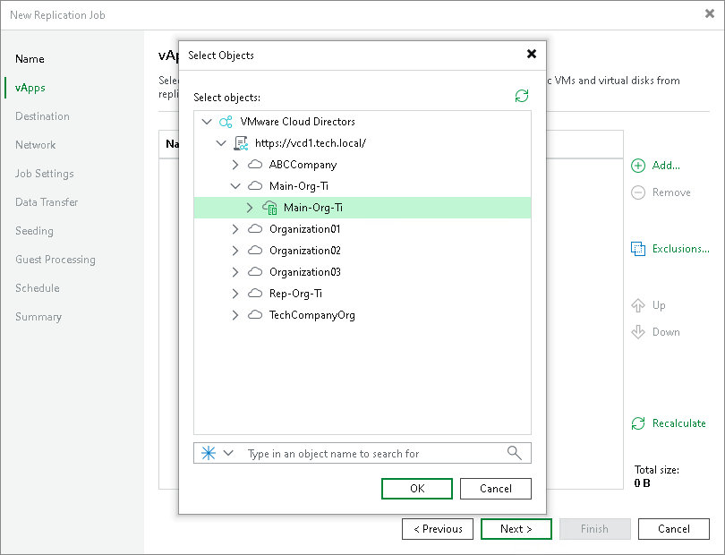The width and height of the screenshot is (725, 555).
Task: Refresh the Select Objects tree list
Action: [522, 96]
